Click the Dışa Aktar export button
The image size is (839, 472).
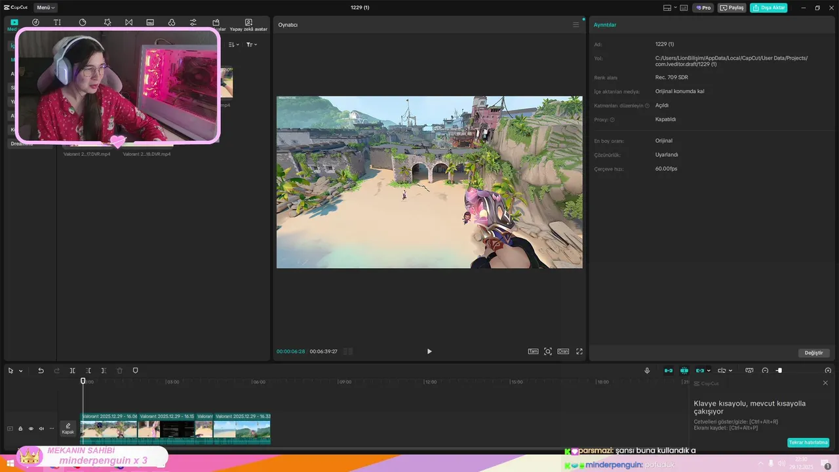768,8
